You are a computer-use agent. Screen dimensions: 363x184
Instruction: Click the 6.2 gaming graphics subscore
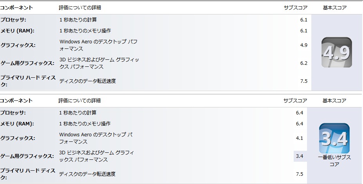tap(303, 63)
